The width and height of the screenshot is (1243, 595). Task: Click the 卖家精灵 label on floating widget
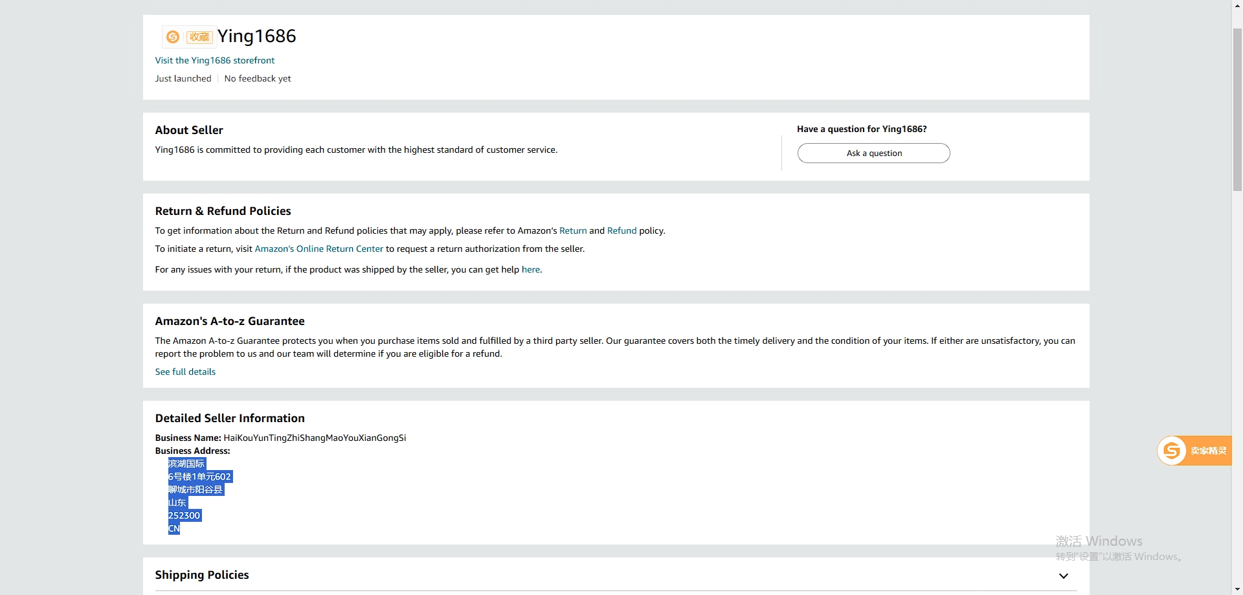1208,451
